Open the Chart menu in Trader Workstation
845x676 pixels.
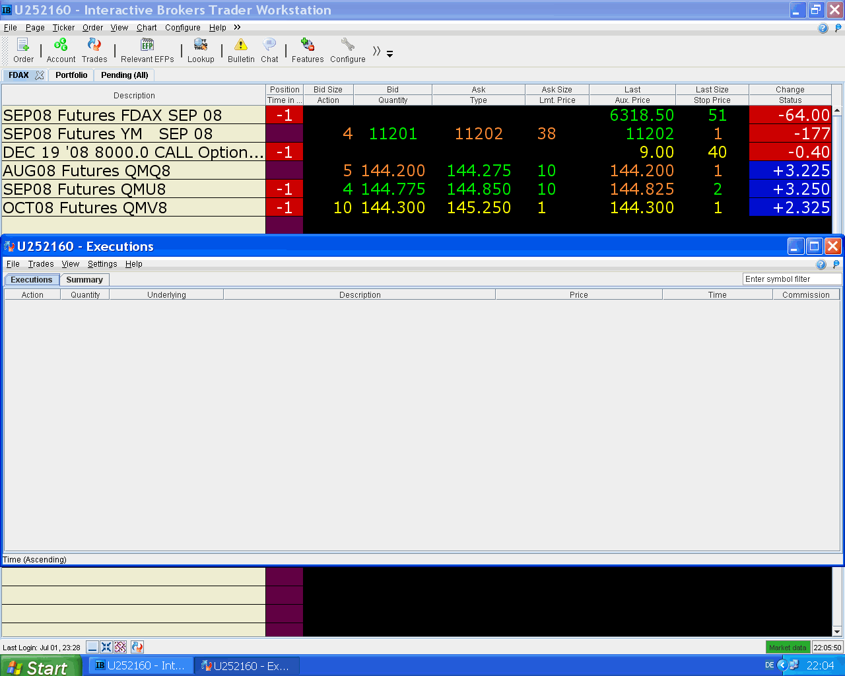click(147, 28)
